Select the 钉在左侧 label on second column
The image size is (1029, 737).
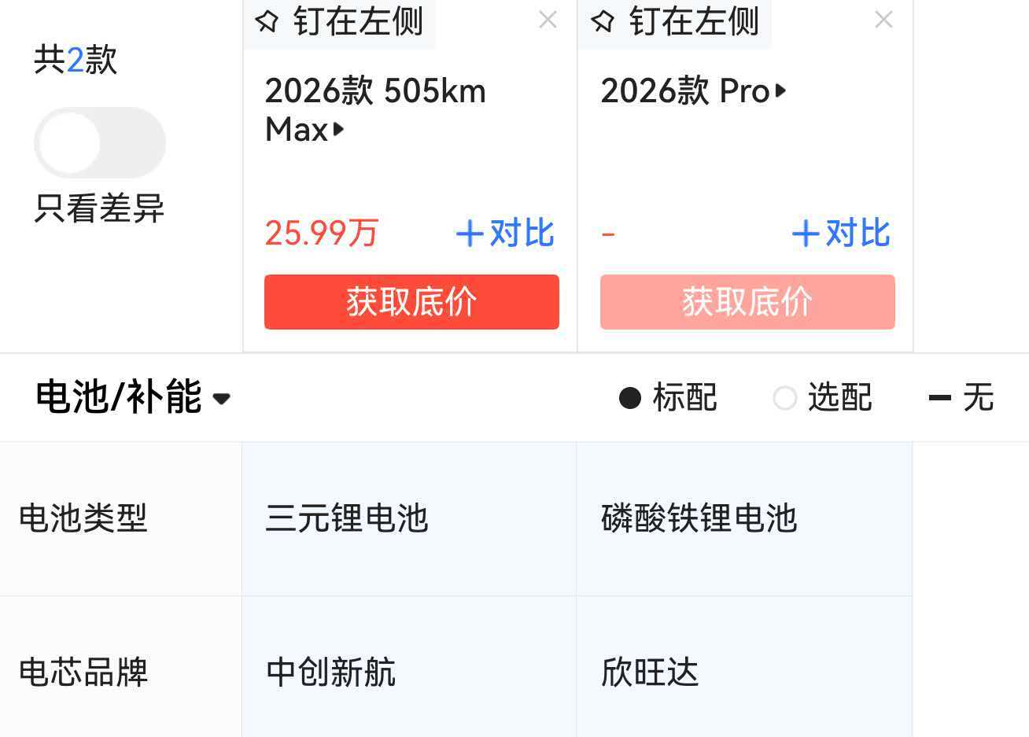point(695,21)
